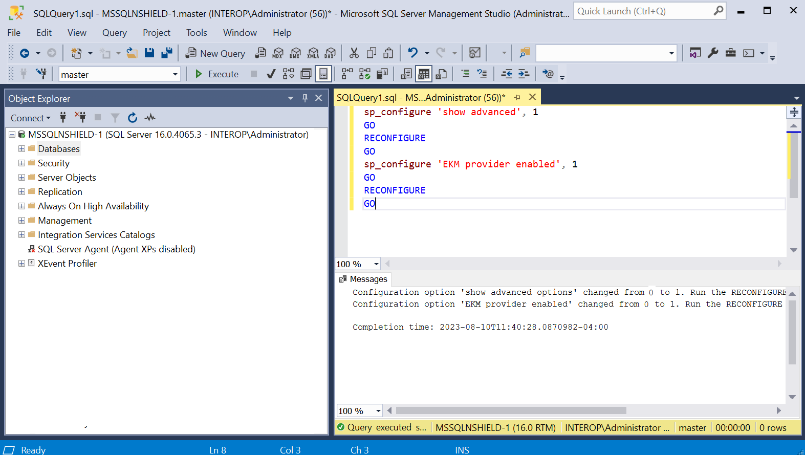Open a new MDX query
The height and width of the screenshot is (455, 805).
coord(278,53)
